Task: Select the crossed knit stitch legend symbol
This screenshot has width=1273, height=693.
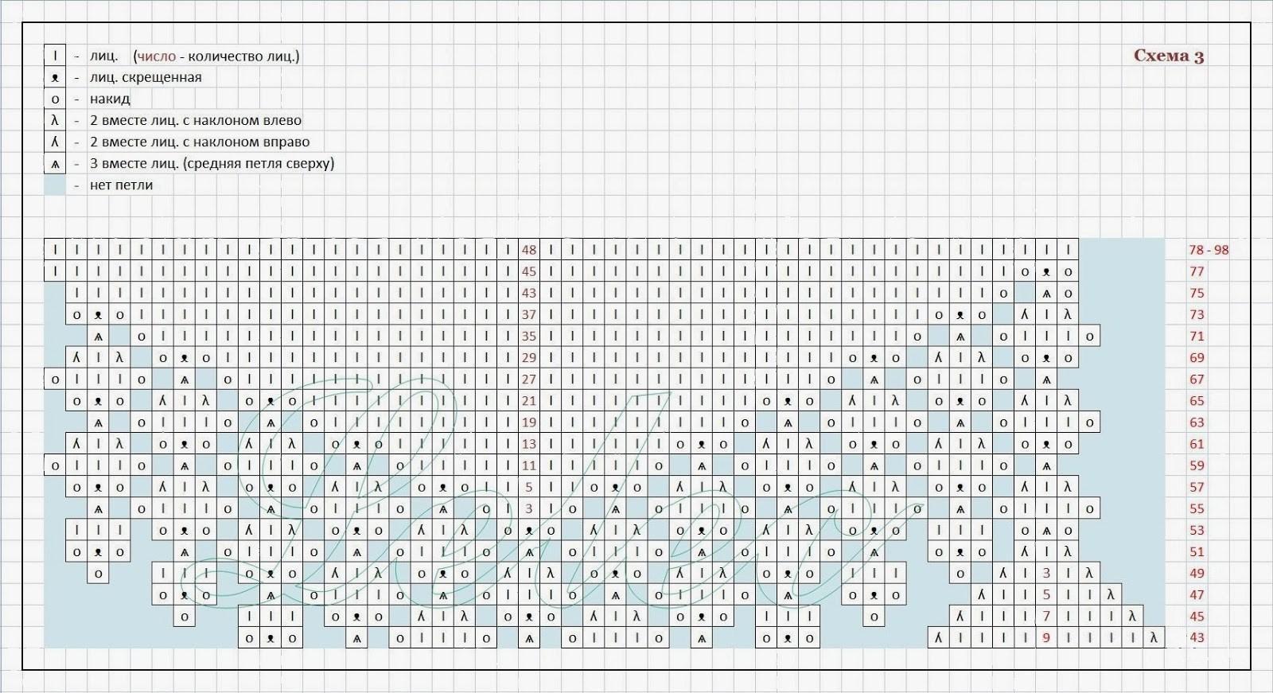Action: (x=55, y=78)
